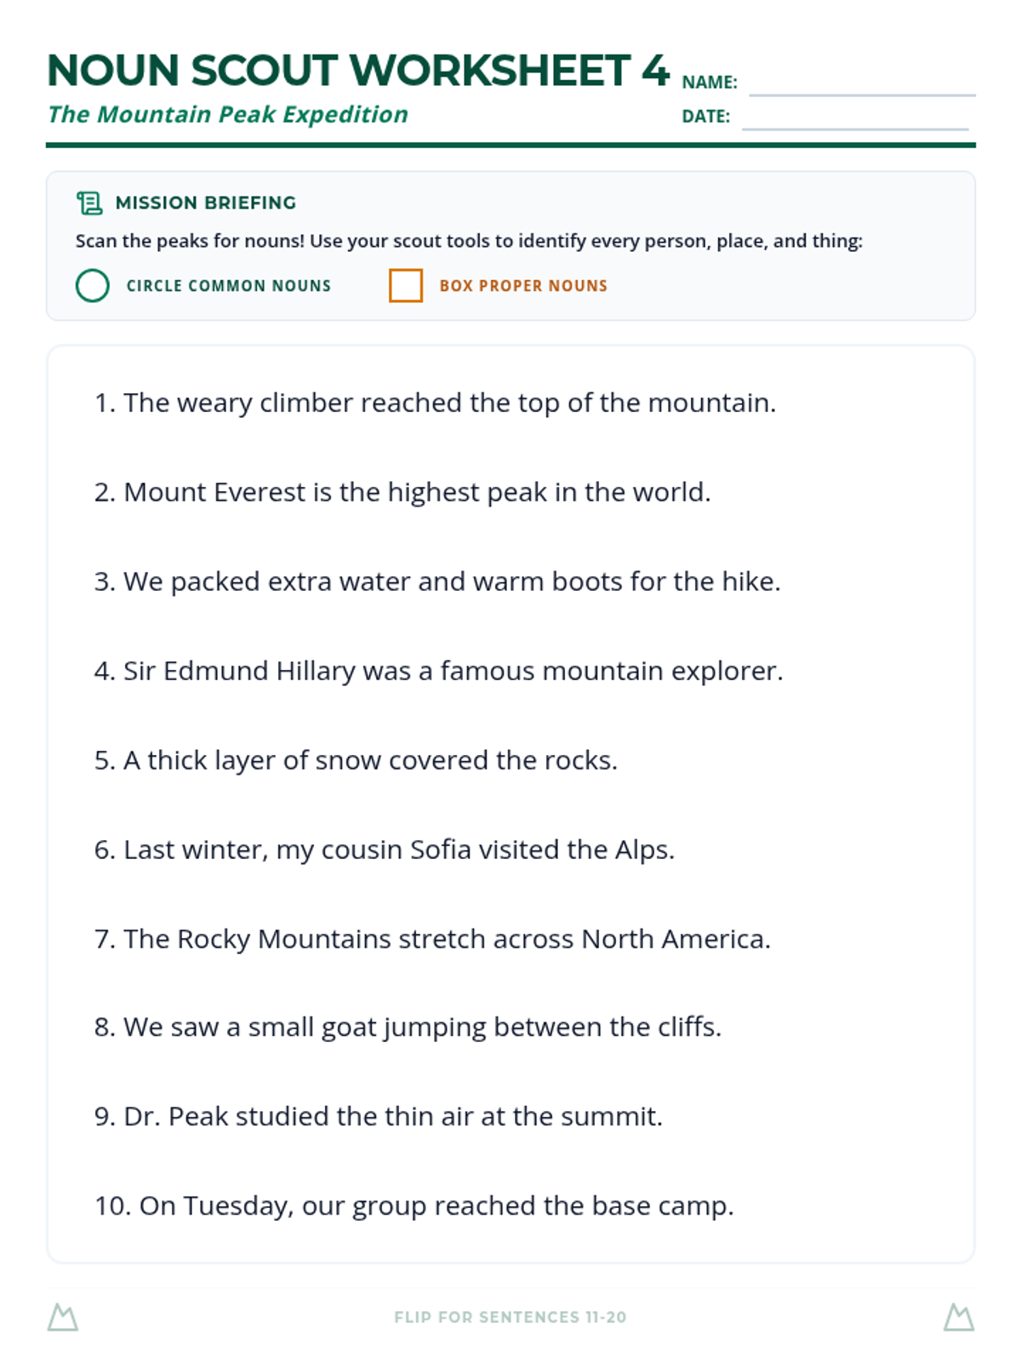
Task: Click the name Sofia in sentence 6
Action: pos(440,849)
